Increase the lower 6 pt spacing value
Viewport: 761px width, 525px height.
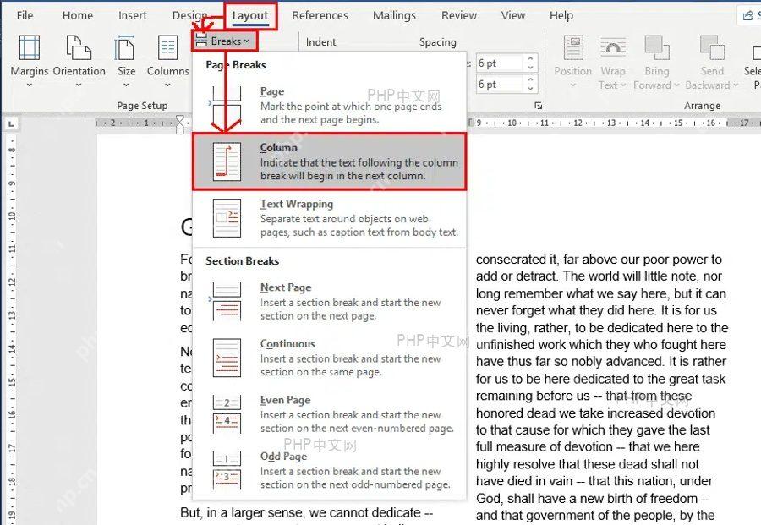click(531, 79)
